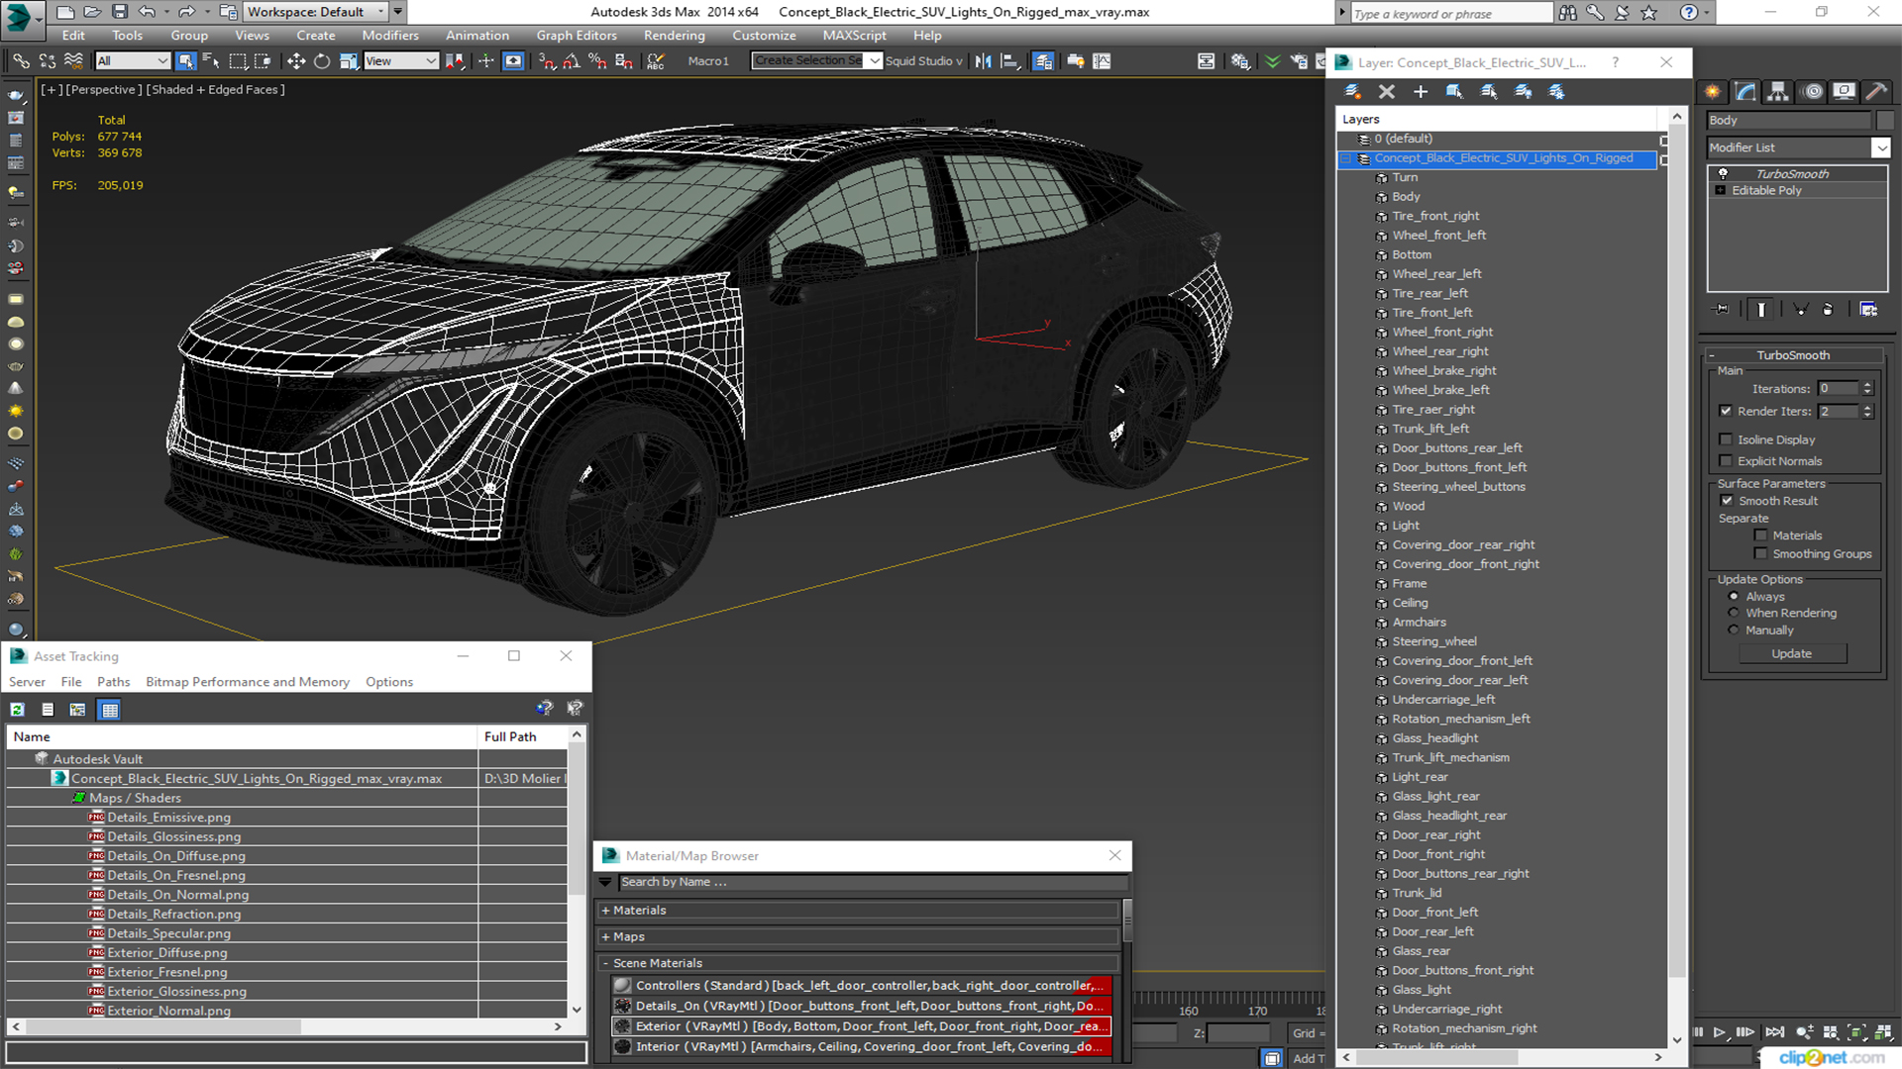This screenshot has width=1902, height=1069.
Task: Click the TurboSmooth Update button
Action: click(1791, 654)
